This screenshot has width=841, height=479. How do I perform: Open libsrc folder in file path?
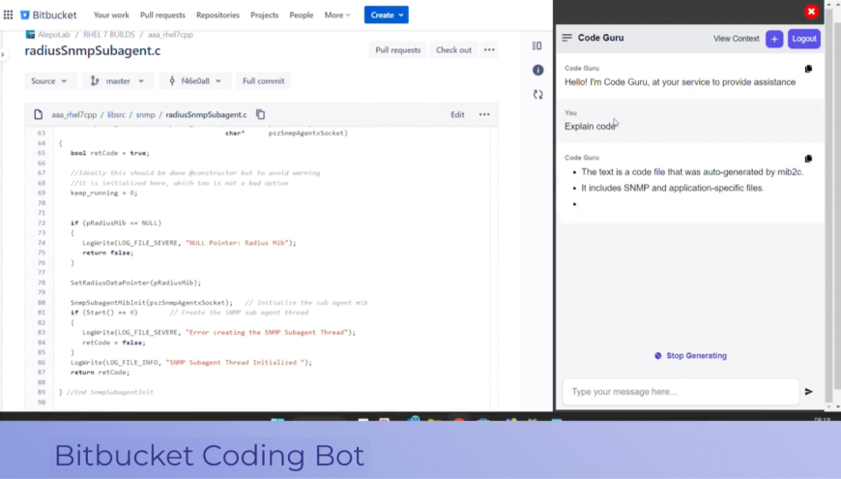116,114
